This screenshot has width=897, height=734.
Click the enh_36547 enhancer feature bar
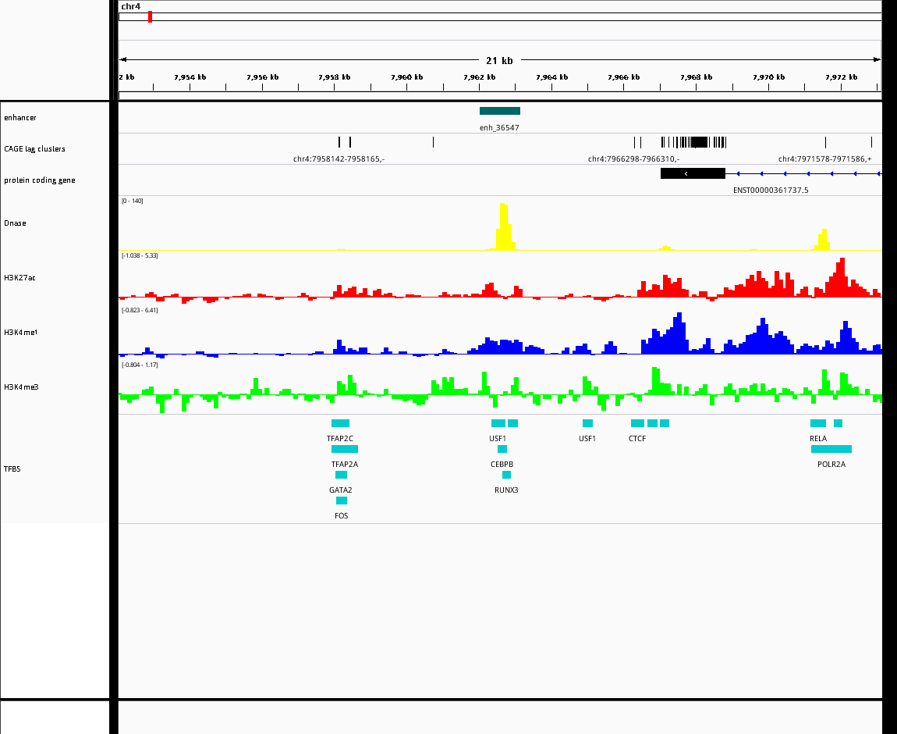pos(499,111)
